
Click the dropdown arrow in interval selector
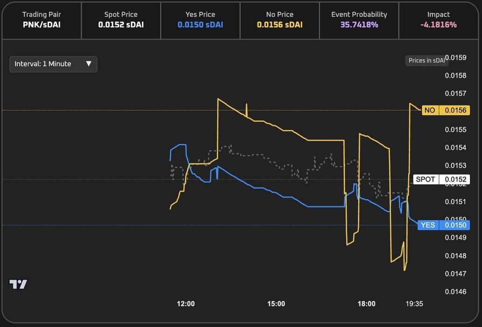[89, 64]
